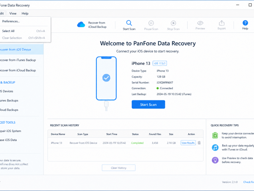Open Preview with the eye icon

pyautogui.click(x=200, y=23)
